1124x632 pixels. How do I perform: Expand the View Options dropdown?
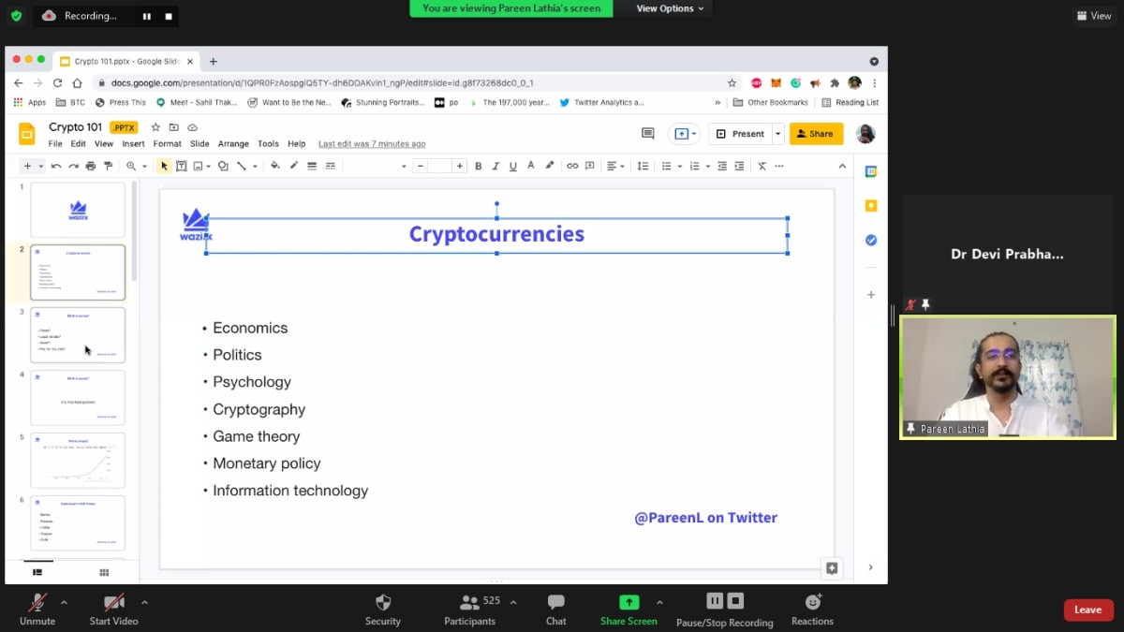(x=671, y=8)
